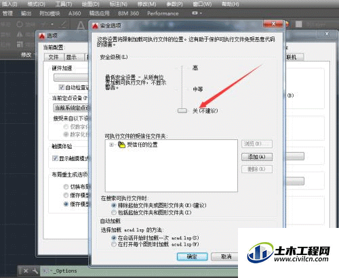Expand the 受信任的位置 tree node

coord(111,145)
